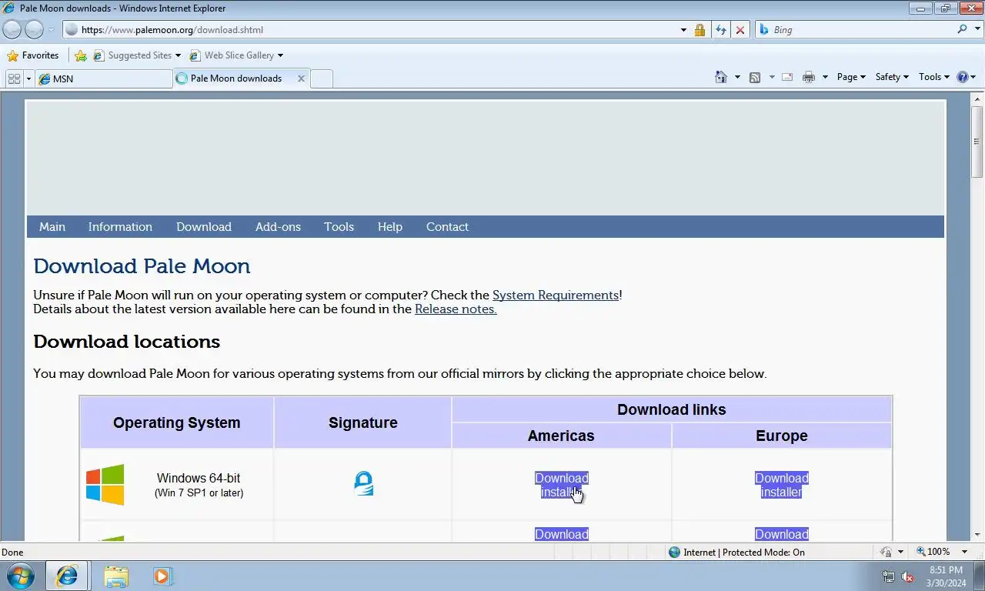The image size is (985, 591).
Task: Open the Tools item in site navigation
Action: tap(339, 227)
